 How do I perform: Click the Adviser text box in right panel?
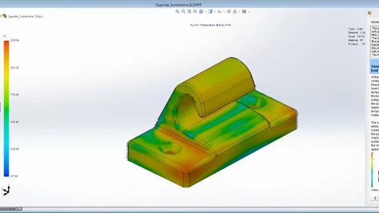pos(375,41)
